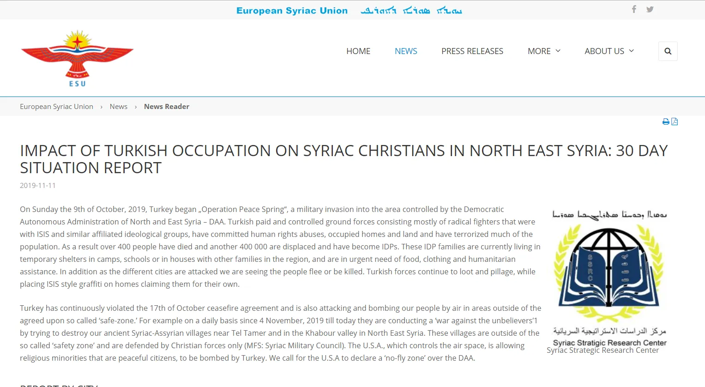Image resolution: width=705 pixels, height=387 pixels.
Task: Click the article headline about Turkish occupation
Action: pos(344,159)
